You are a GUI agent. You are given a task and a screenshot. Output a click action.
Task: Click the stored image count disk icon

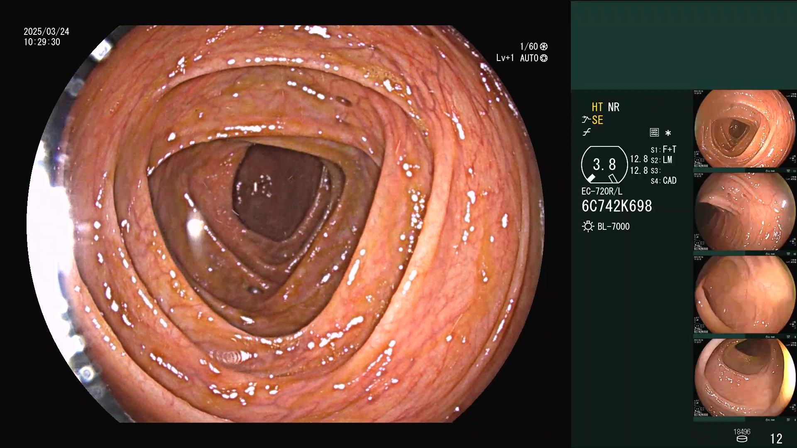742,439
